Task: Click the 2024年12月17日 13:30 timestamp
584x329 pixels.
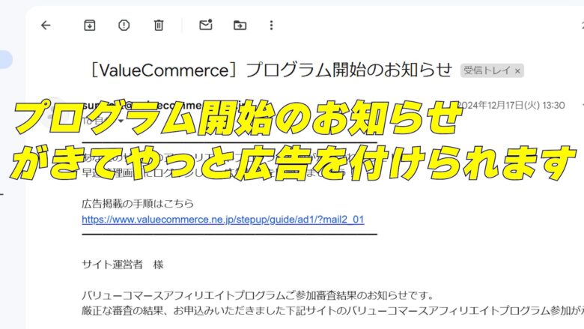Action: (x=511, y=105)
